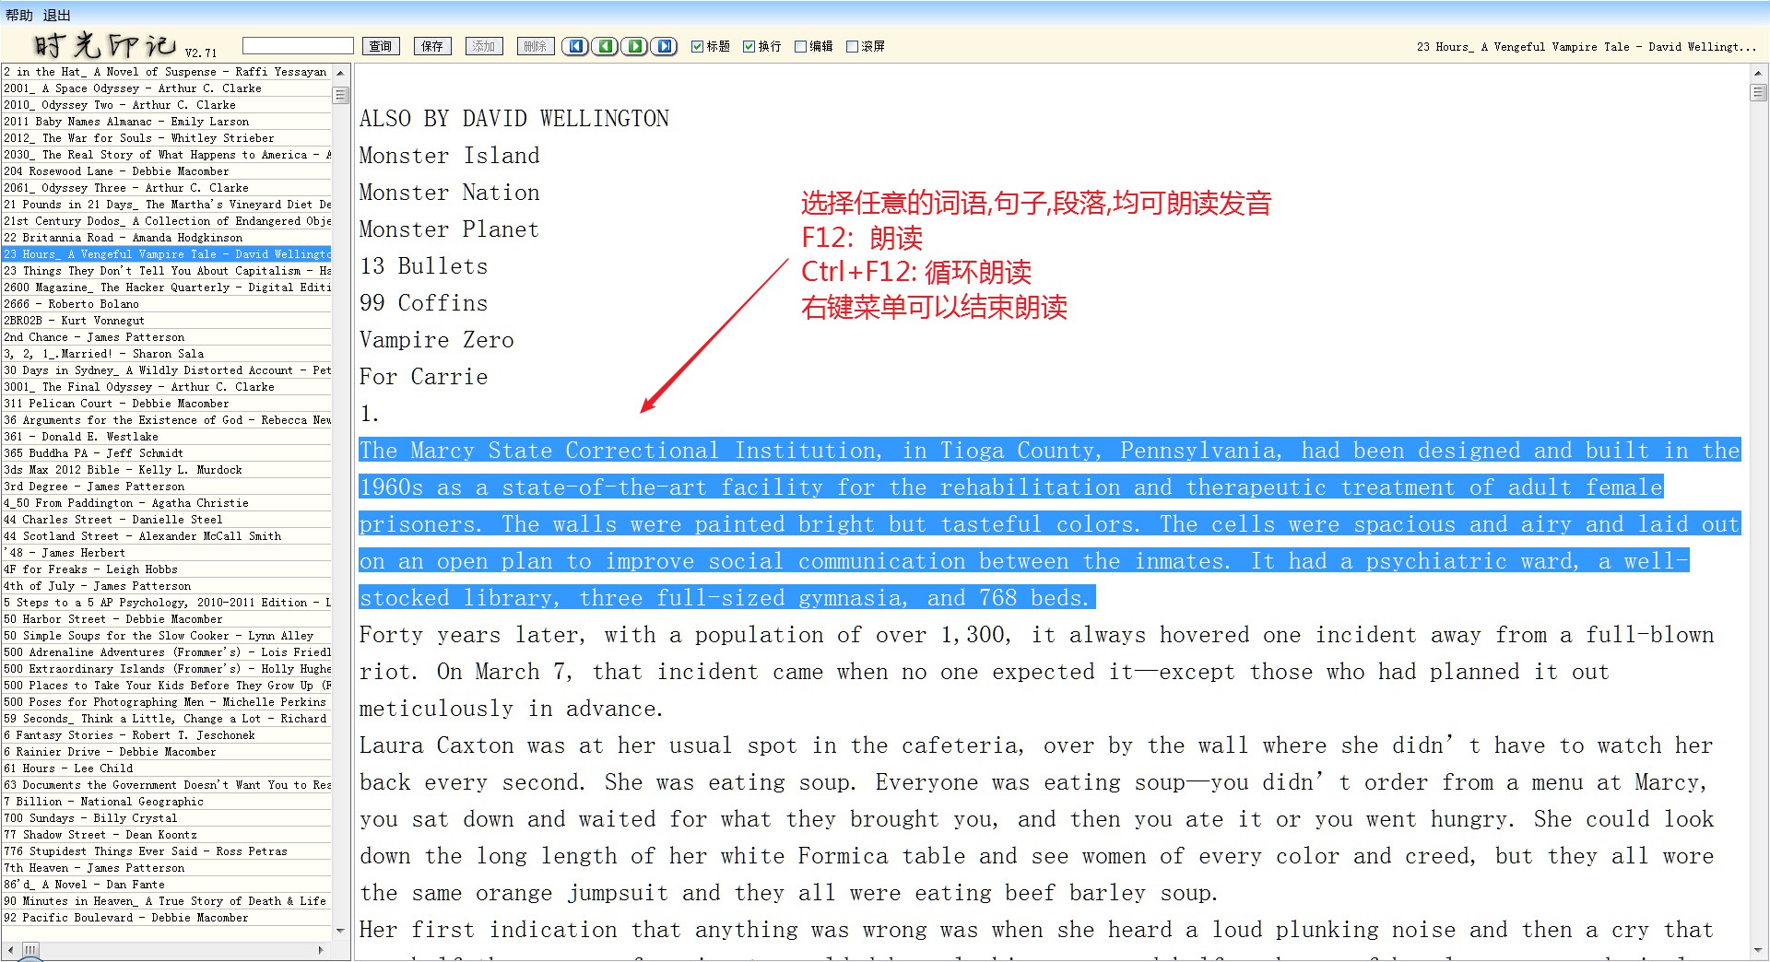The width and height of the screenshot is (1770, 962).
Task: Enable the 滚屏 auto-scroll checkbox
Action: pyautogui.click(x=853, y=46)
